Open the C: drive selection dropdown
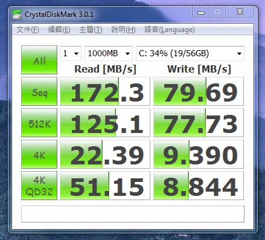Viewport: 265px width, 240px height. coord(190,53)
